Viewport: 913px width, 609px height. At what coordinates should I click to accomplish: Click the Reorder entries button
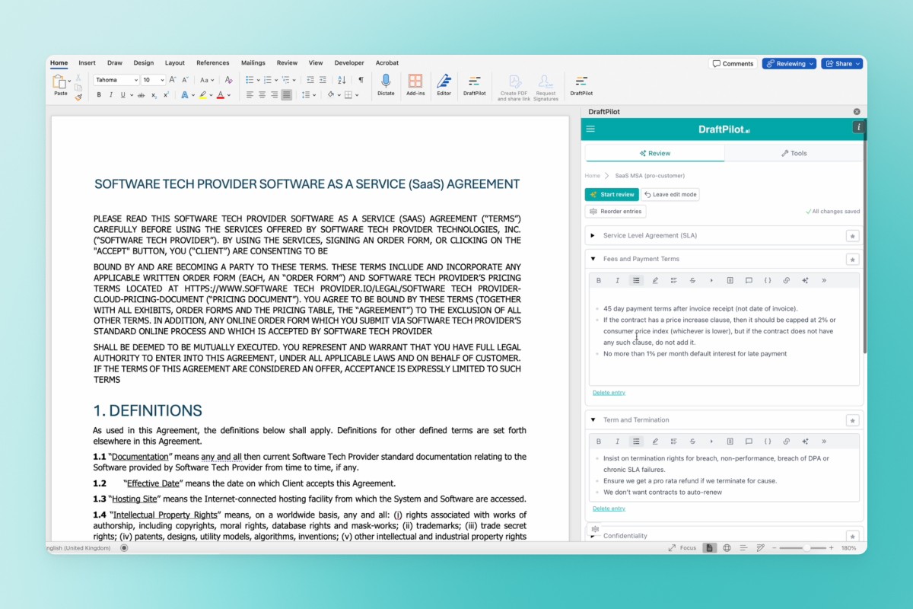[616, 212]
